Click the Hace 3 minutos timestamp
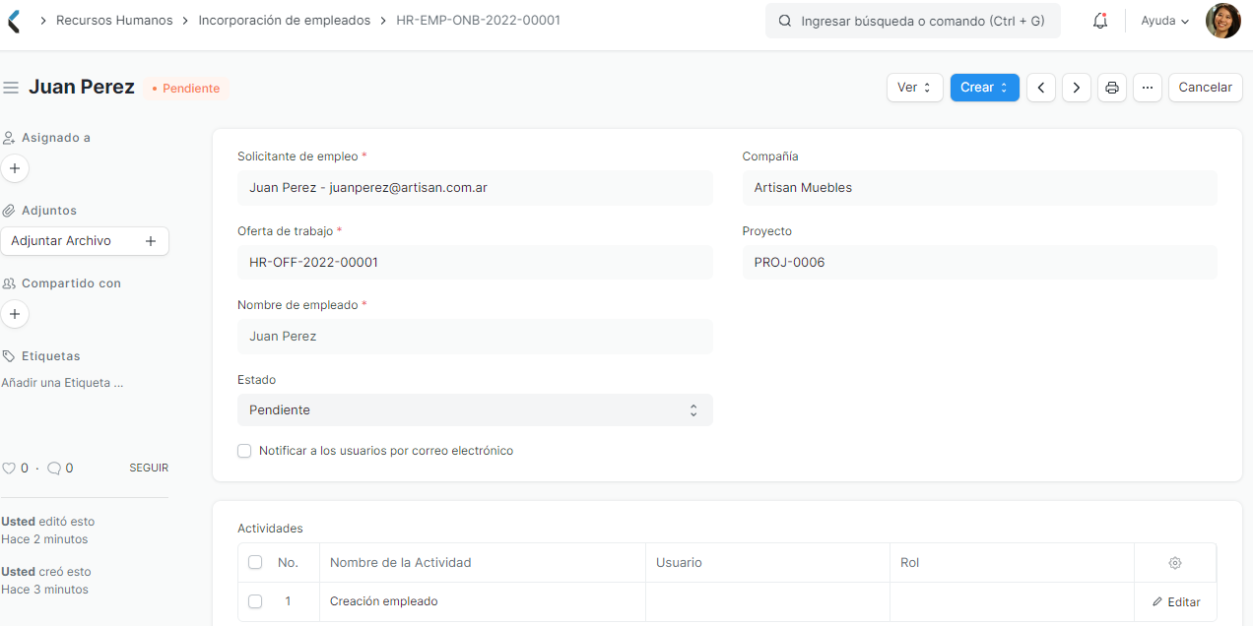The height and width of the screenshot is (626, 1253). pos(45,590)
